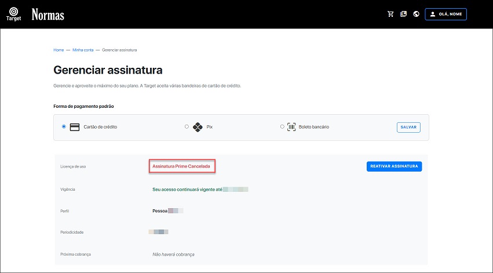Click the boleto barcode icon

pyautogui.click(x=291, y=127)
